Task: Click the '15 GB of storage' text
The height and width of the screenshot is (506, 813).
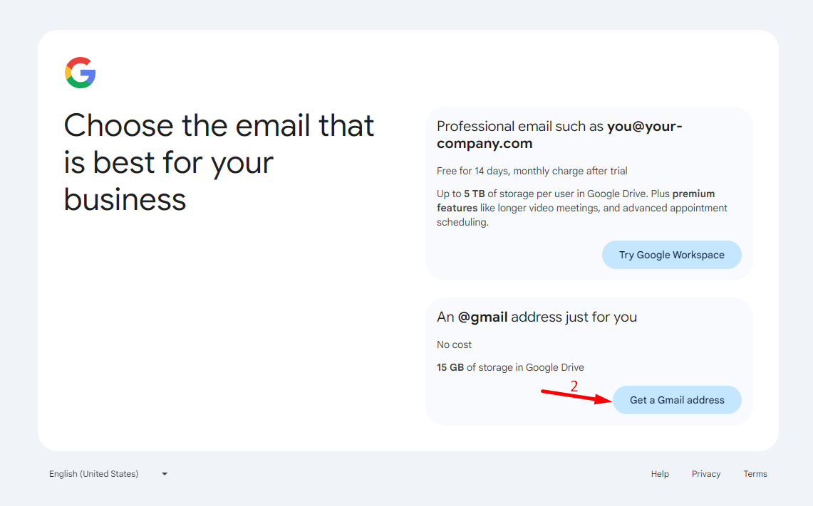Action: tap(510, 367)
